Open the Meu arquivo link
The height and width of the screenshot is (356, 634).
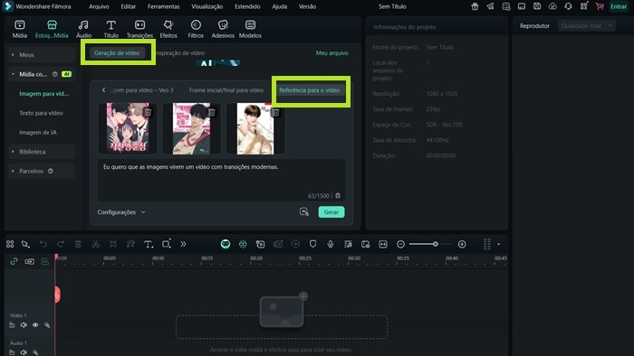[332, 52]
